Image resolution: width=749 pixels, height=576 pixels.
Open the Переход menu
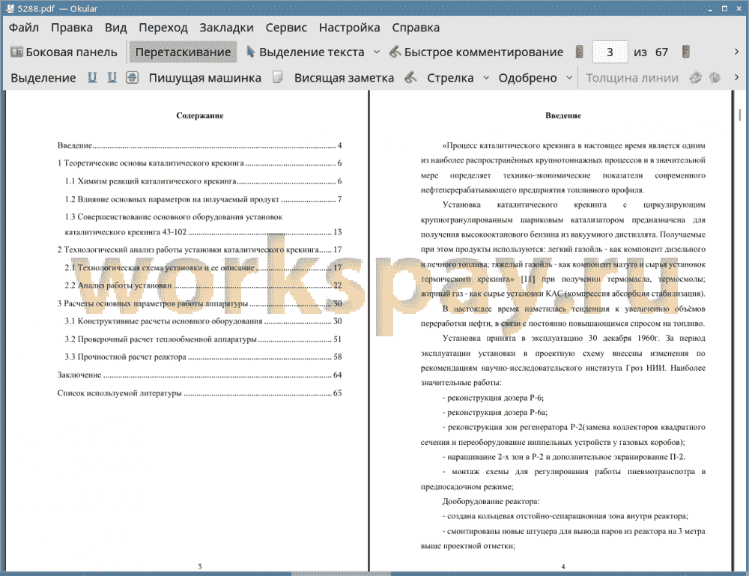point(163,28)
